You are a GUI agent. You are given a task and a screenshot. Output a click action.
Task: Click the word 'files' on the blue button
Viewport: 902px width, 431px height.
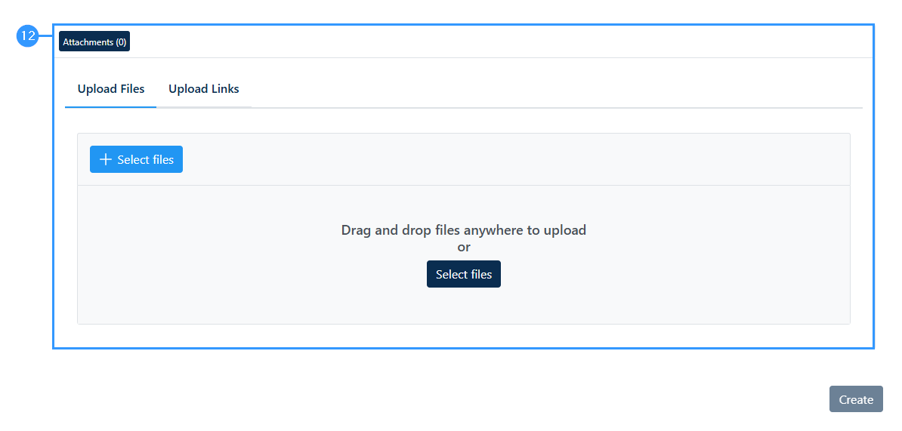tap(160, 159)
